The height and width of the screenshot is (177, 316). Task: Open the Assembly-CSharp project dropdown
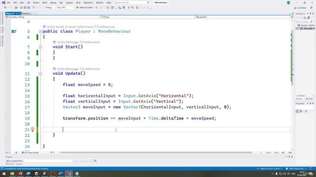53,17
